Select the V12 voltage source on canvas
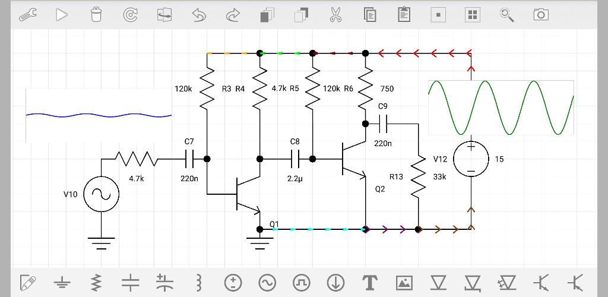This screenshot has width=608, height=297. (471, 159)
